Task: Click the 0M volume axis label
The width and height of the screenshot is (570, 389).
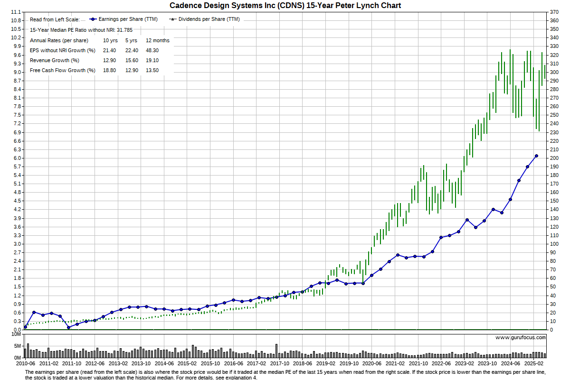Action: 18,358
